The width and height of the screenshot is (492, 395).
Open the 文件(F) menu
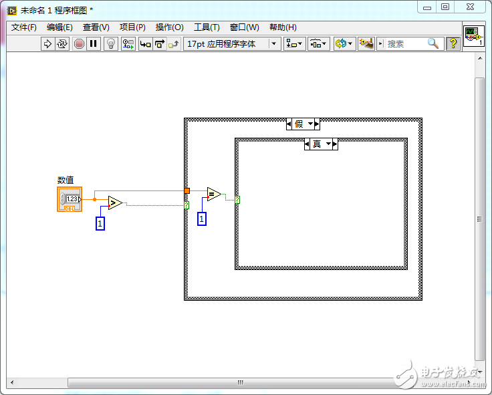click(x=24, y=27)
